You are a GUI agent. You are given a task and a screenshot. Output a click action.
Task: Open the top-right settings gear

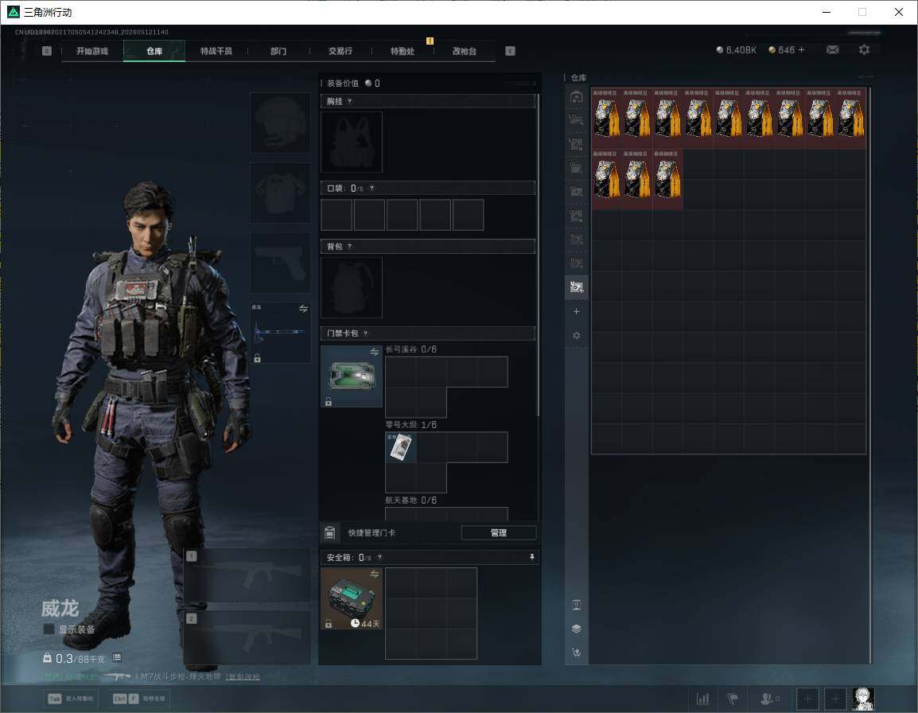[864, 50]
